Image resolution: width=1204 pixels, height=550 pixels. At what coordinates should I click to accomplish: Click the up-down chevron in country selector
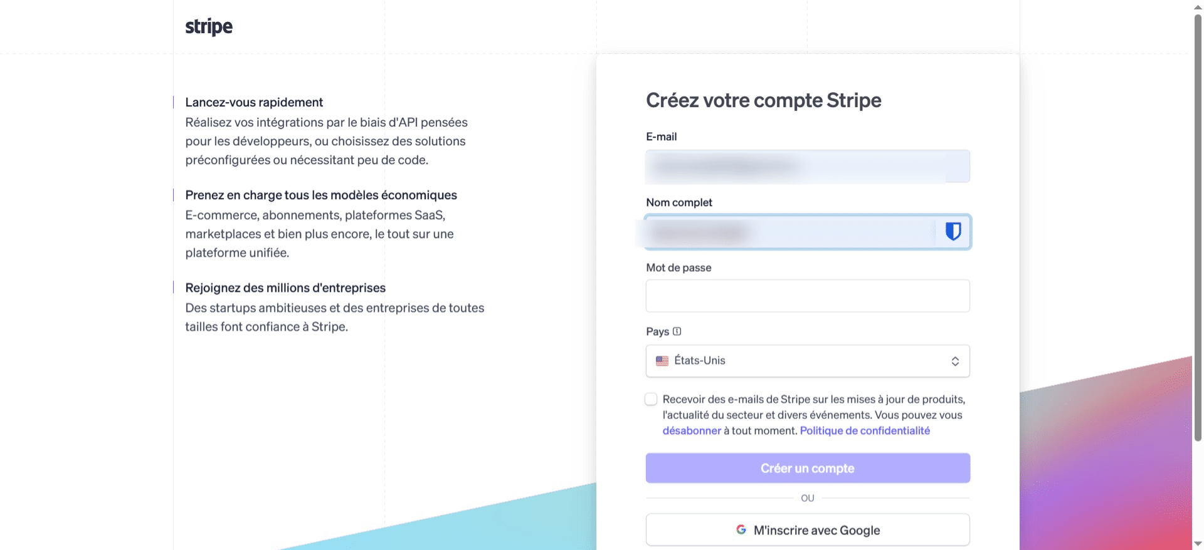[x=955, y=361]
